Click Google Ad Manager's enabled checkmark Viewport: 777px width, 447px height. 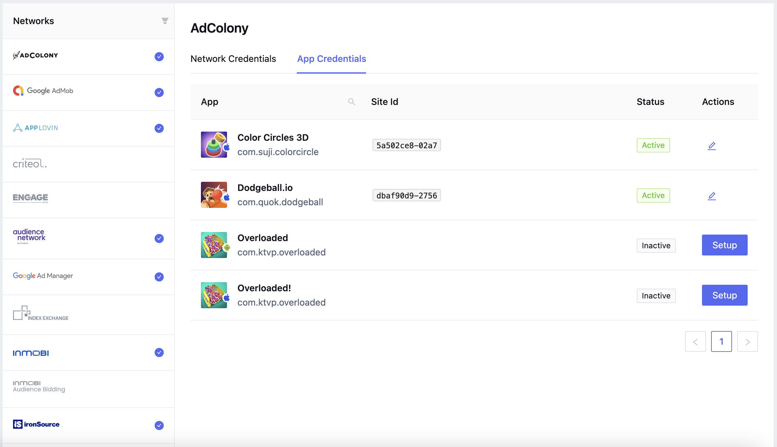(x=159, y=277)
